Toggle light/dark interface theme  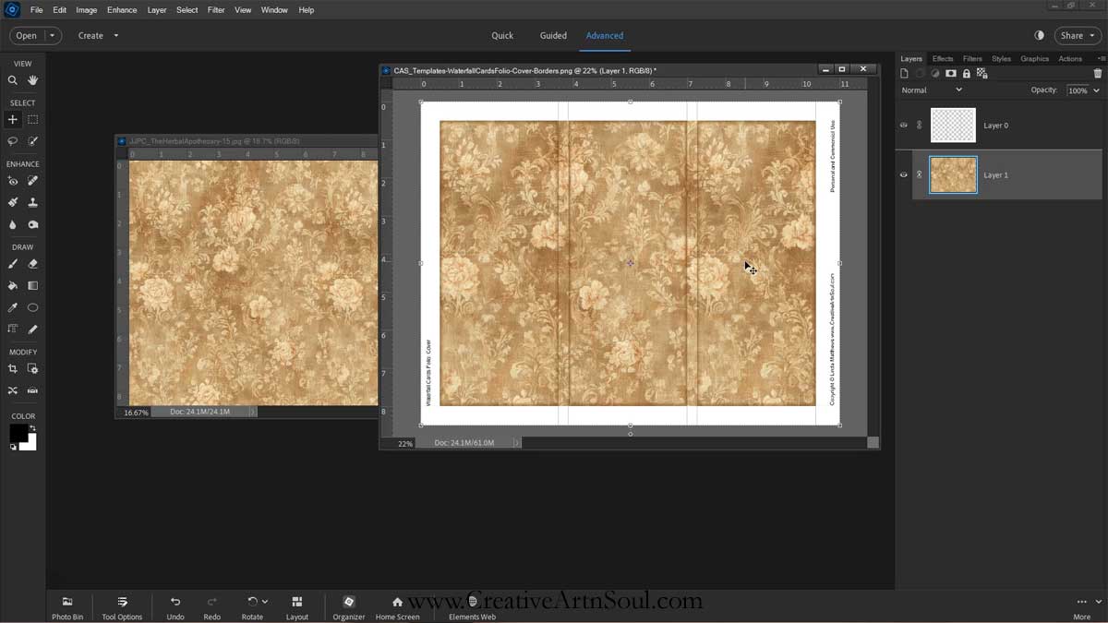point(1040,35)
